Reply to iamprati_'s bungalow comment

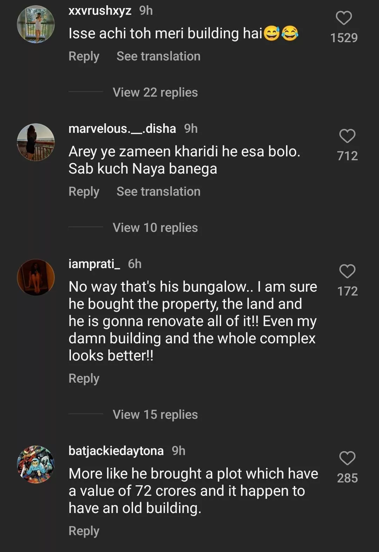(x=84, y=378)
